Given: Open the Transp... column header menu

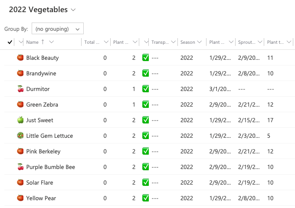Looking at the screenshot, I should click(174, 42).
